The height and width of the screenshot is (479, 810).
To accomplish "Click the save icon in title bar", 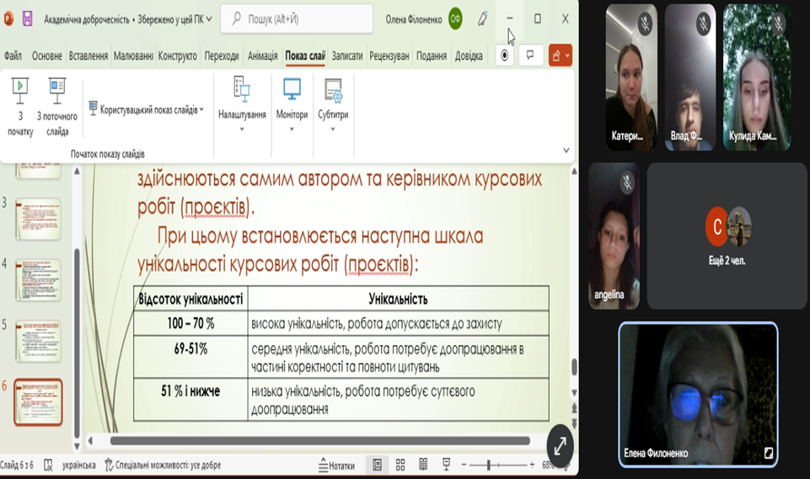I will pyautogui.click(x=28, y=19).
